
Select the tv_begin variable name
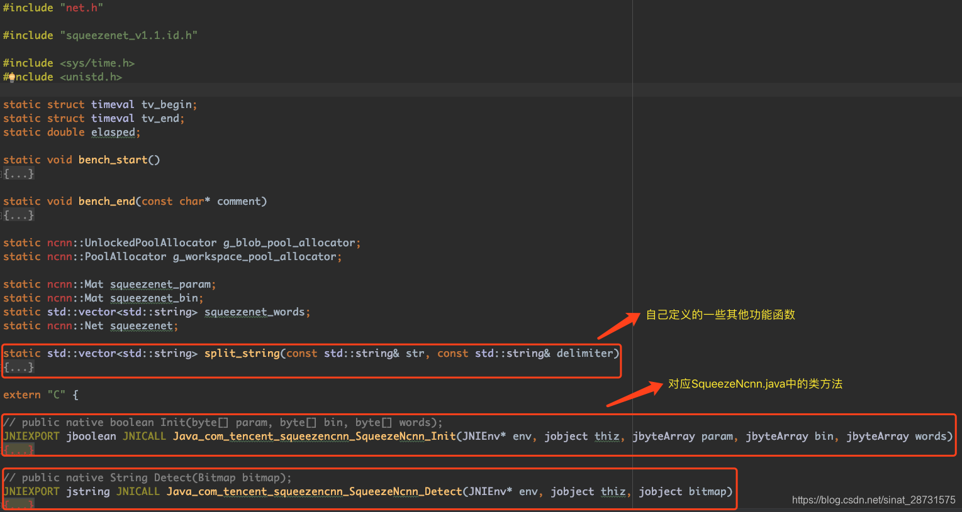[167, 104]
